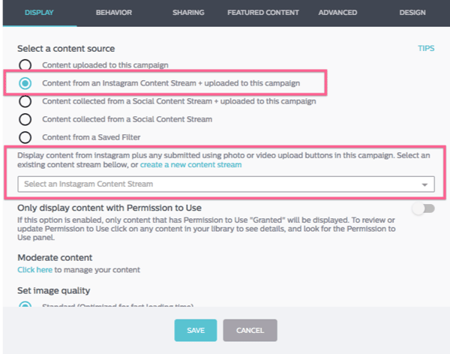The image size is (450, 354).
Task: Select Social Content Stream plus uploaded radio
Action: point(25,101)
